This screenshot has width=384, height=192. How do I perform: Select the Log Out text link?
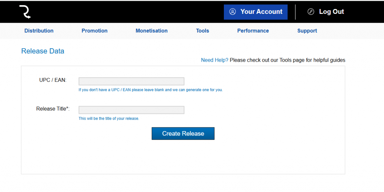pos(331,12)
